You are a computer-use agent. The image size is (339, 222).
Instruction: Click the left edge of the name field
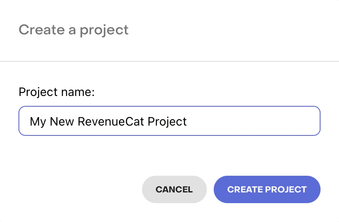22,121
